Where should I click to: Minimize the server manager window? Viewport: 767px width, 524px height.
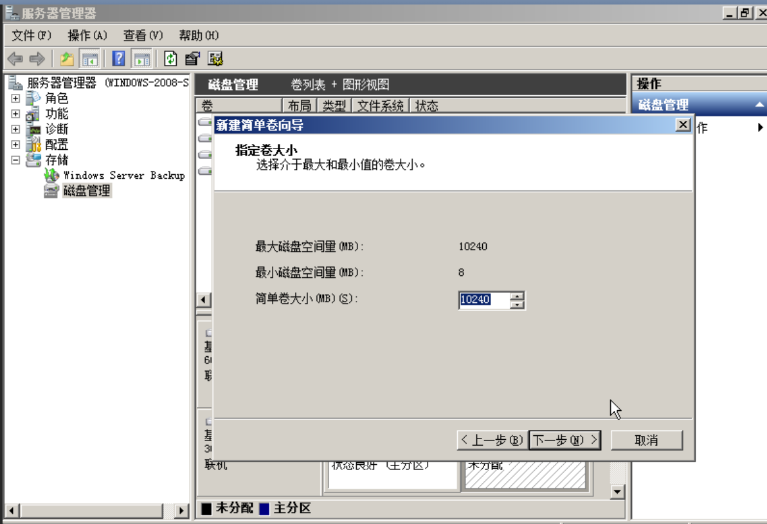click(730, 14)
